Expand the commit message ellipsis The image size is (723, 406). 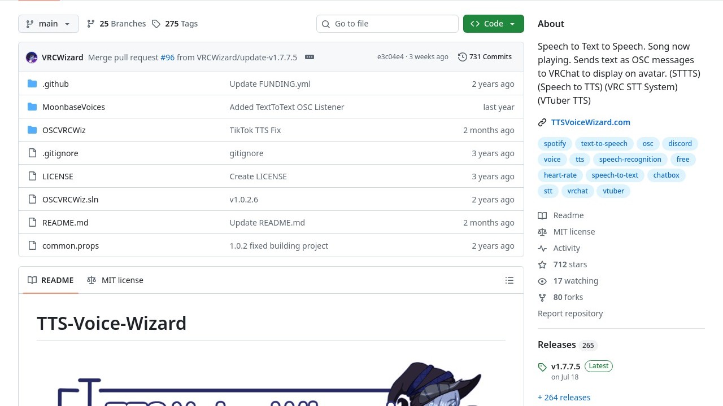tap(309, 57)
